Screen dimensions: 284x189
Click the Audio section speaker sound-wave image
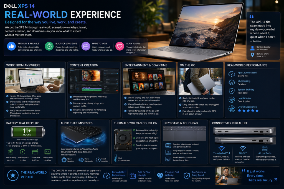pos(84,136)
